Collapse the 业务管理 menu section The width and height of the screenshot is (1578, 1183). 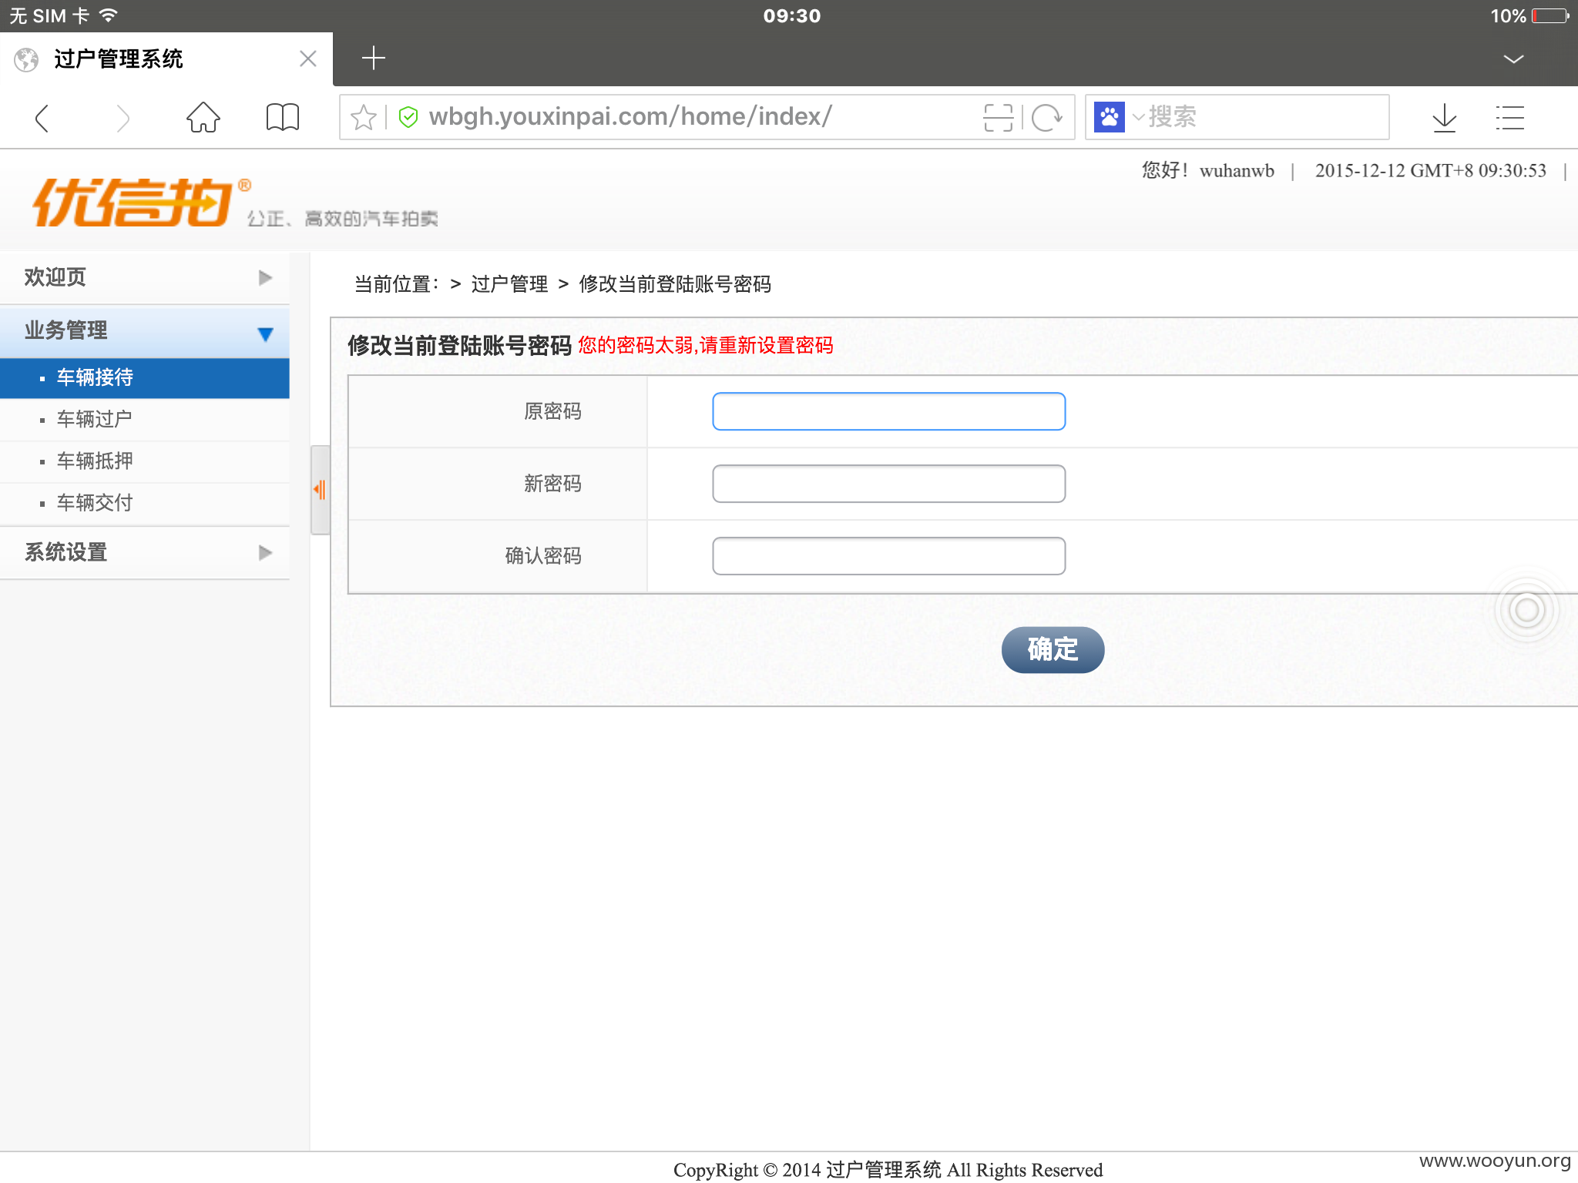145,331
